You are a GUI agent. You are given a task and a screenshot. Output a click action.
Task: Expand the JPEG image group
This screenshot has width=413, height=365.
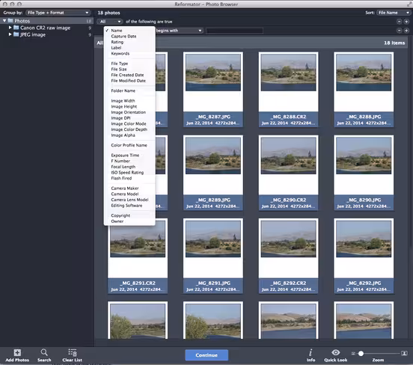10,34
